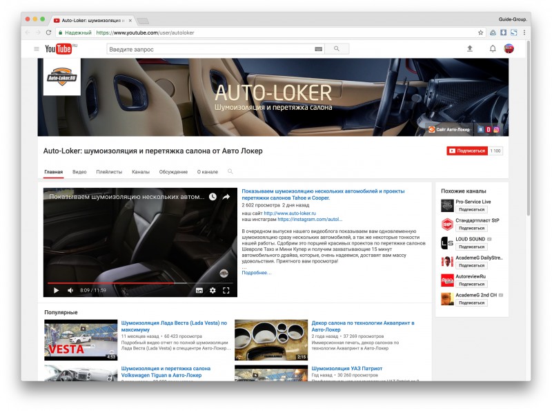Click the magnifier search button
552x411 pixels.
pyautogui.click(x=337, y=49)
